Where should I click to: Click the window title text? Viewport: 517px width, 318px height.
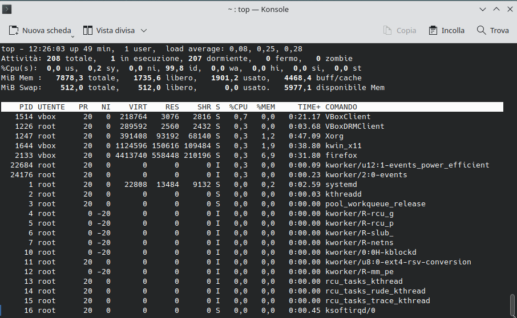click(x=258, y=9)
